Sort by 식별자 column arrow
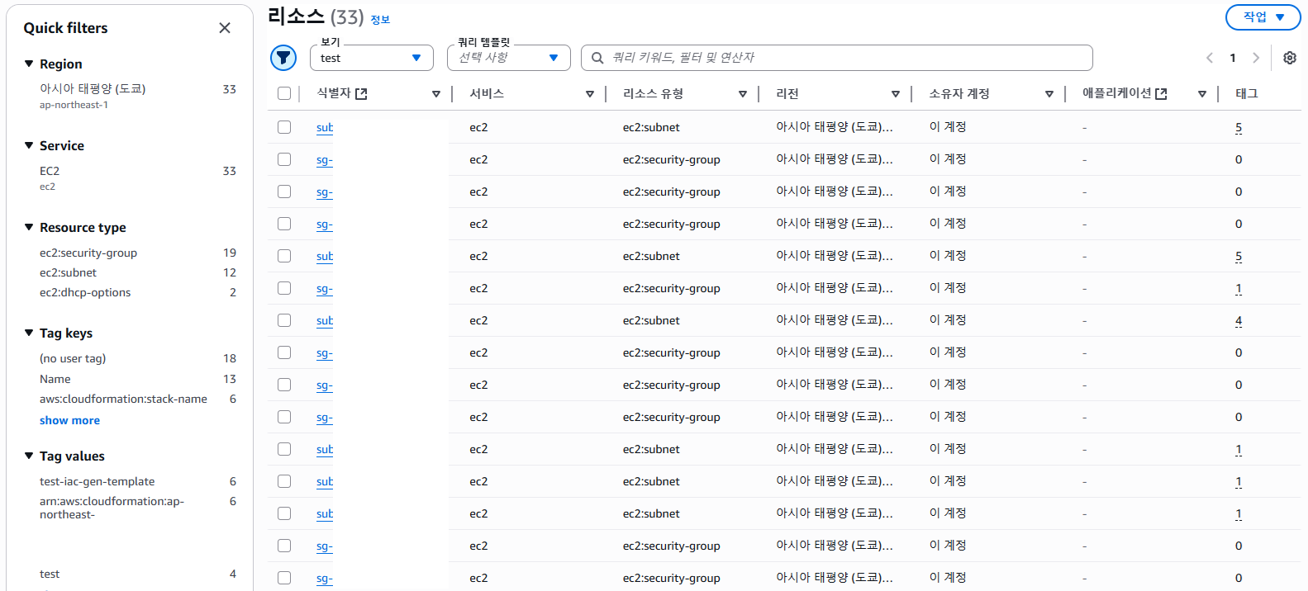This screenshot has width=1308, height=591. (x=436, y=94)
